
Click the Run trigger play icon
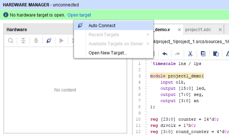[x=62, y=40]
